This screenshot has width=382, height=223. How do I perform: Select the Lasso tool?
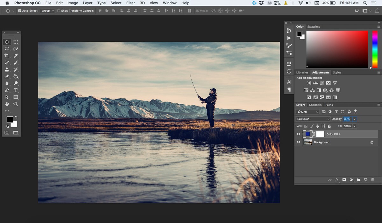click(7, 49)
